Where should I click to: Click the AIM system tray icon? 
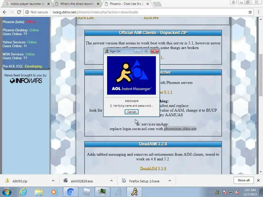(217, 192)
